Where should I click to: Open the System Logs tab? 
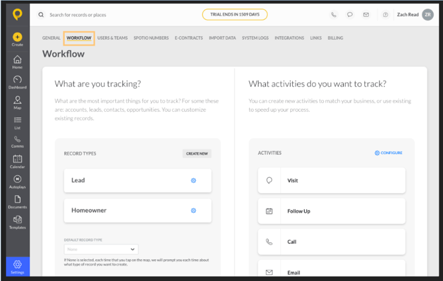coord(255,38)
